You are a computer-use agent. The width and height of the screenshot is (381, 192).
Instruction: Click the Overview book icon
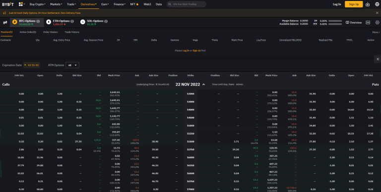(x=347, y=22)
